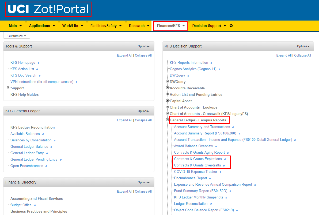Viewport: 319px width, 215px height.
Task: Click Collapse All in Financial Directory
Action: coord(143,192)
